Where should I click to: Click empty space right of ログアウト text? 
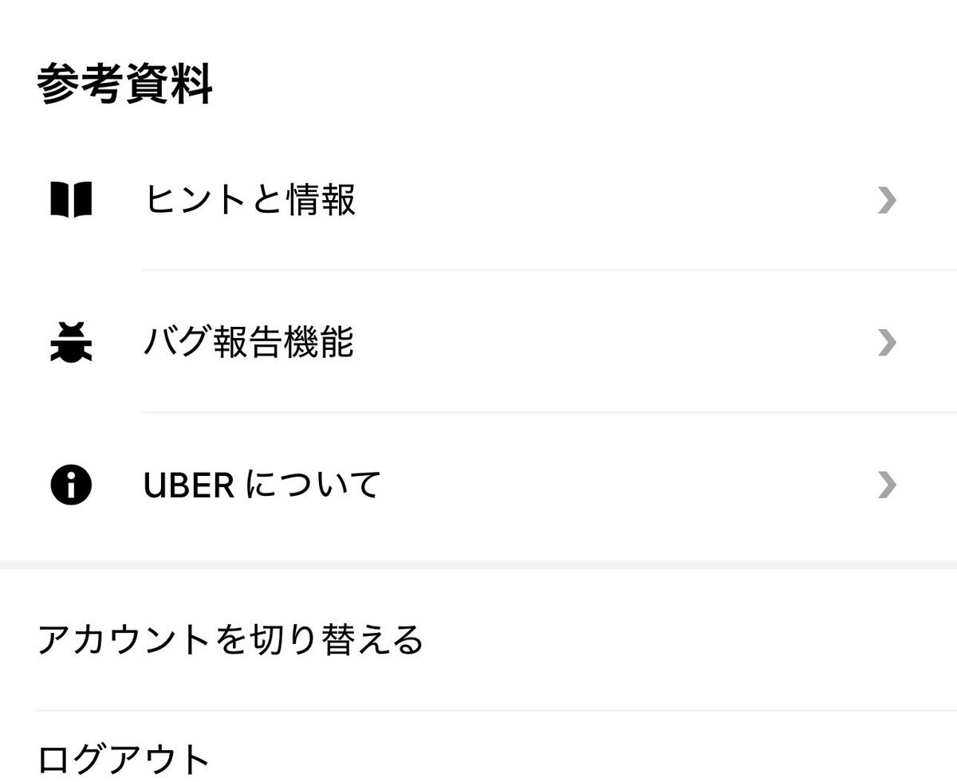558,759
